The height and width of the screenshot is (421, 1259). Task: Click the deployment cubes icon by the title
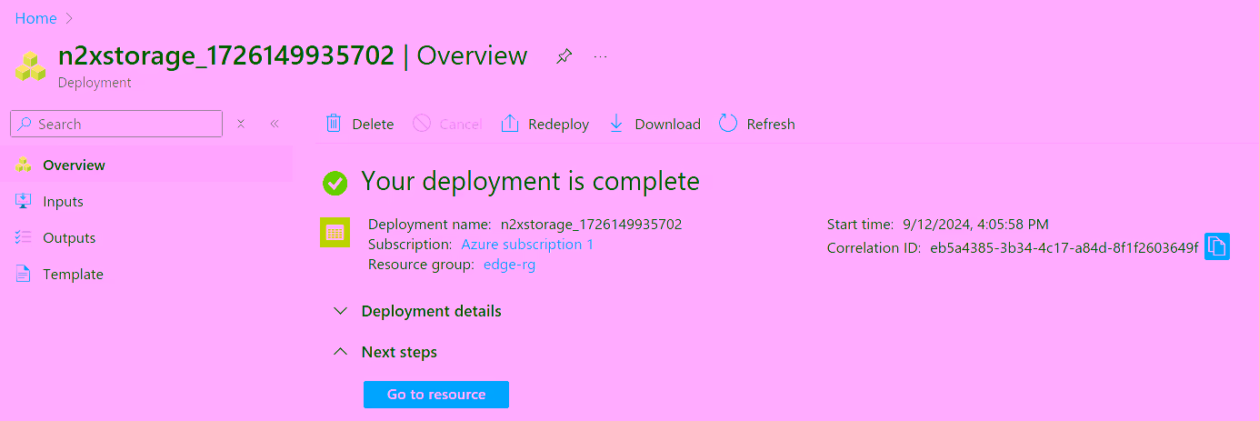coord(31,66)
